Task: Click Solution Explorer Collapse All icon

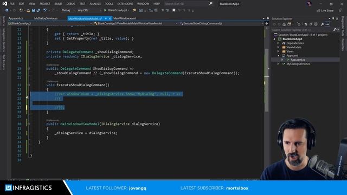Action: tap(311, 24)
